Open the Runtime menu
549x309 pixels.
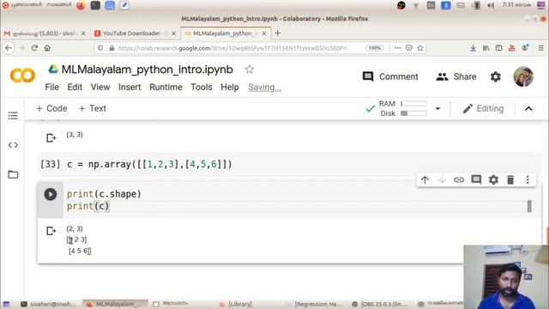[x=166, y=88]
